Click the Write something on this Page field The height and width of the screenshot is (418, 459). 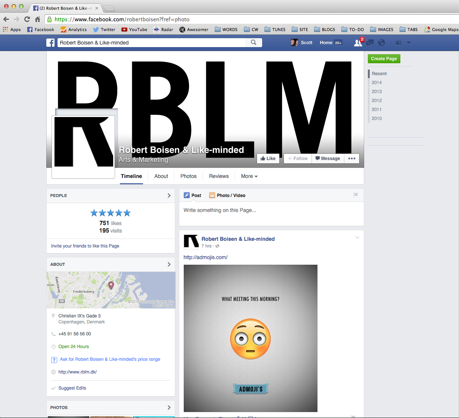tap(272, 213)
